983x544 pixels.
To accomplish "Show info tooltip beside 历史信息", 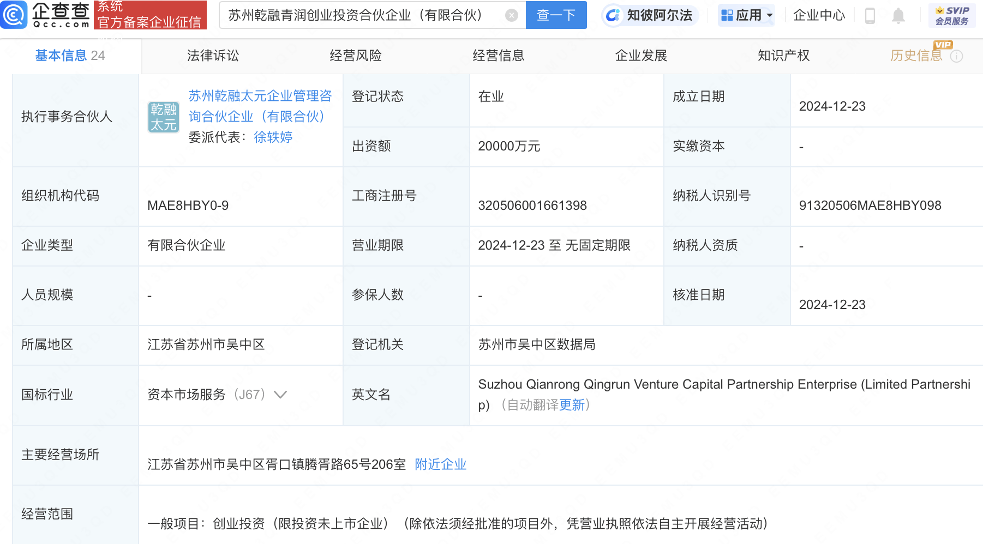I will 956,56.
